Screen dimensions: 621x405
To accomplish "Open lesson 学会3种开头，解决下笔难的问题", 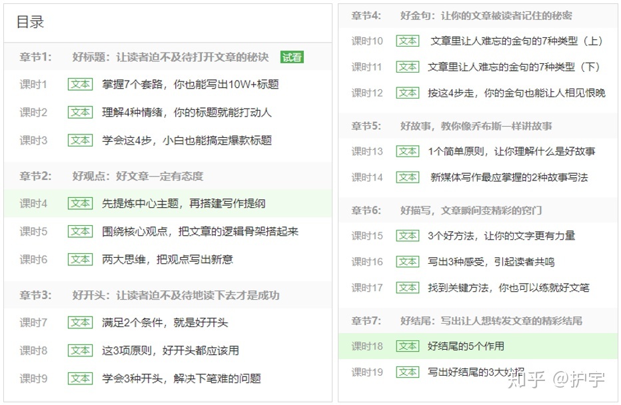I will 181,378.
